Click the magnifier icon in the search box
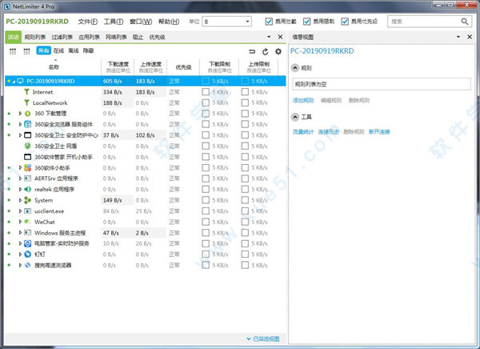The image size is (480, 349). coord(465,22)
